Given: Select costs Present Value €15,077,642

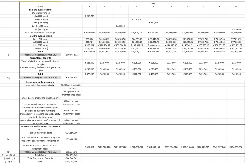Looking at the screenshot, I should click(71, 152).
